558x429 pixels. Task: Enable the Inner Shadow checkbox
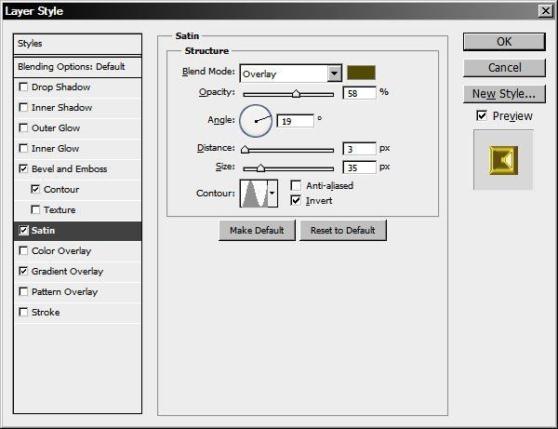click(23, 107)
